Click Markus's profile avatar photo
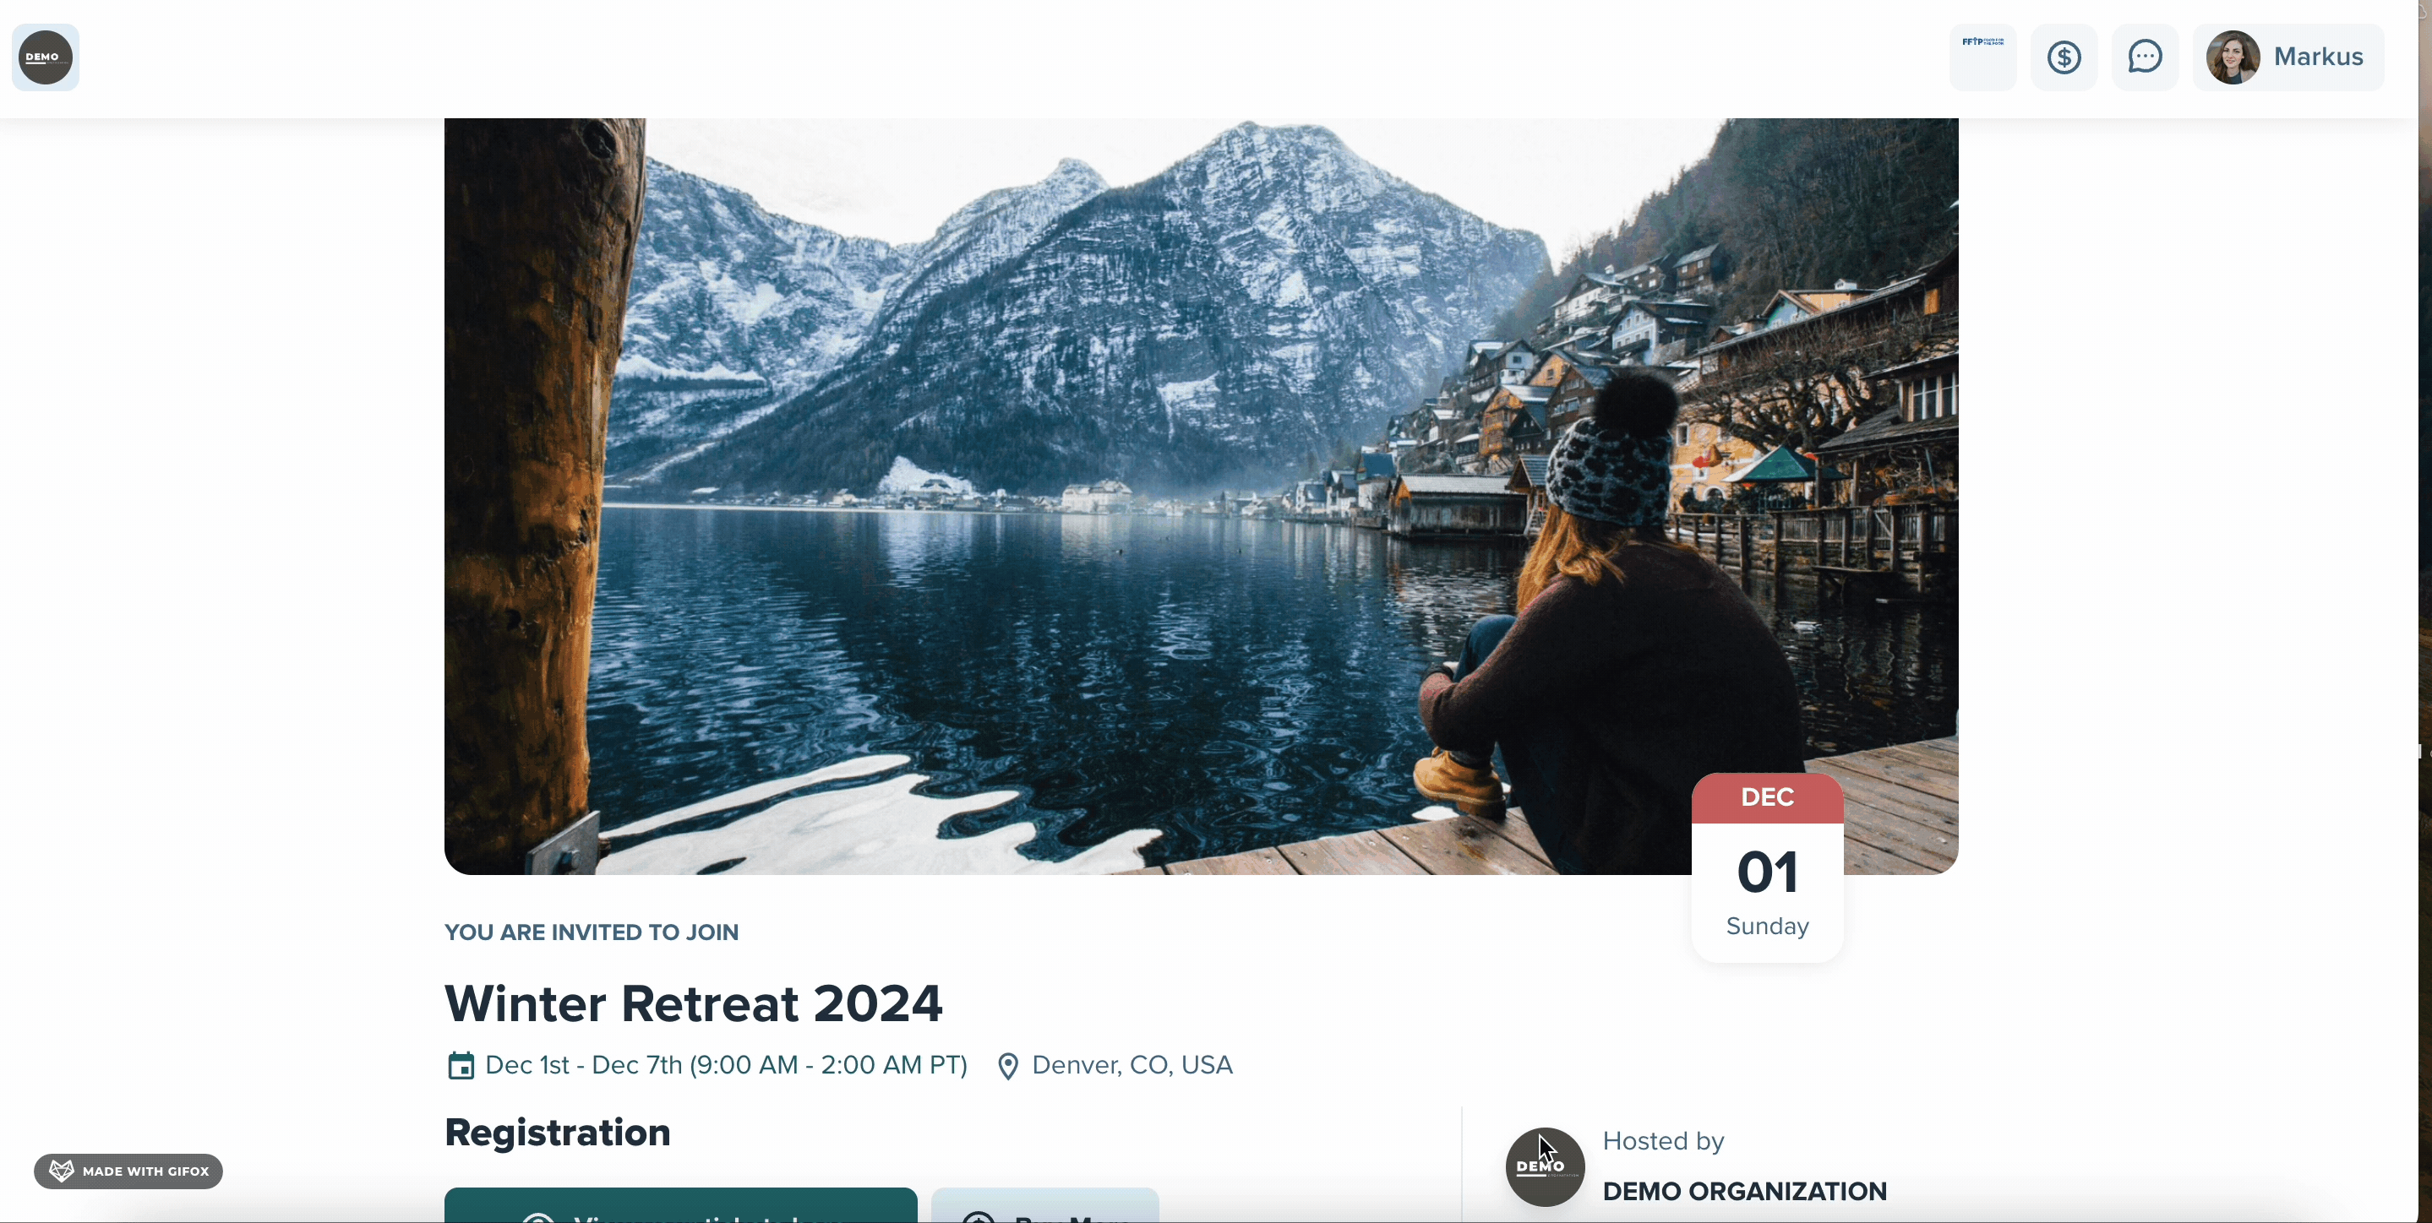This screenshot has width=2432, height=1223. coord(2233,57)
